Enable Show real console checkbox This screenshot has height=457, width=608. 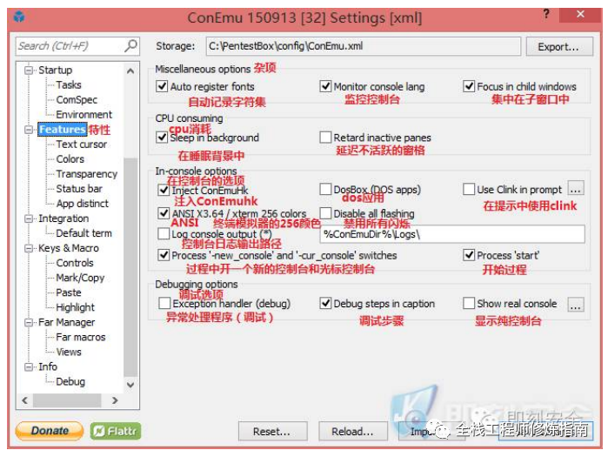469,304
